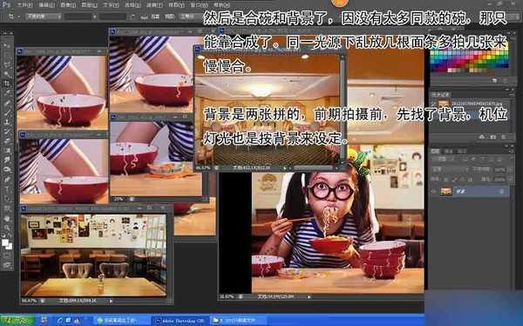Select the Crop tool in the toolbox

click(x=7, y=83)
